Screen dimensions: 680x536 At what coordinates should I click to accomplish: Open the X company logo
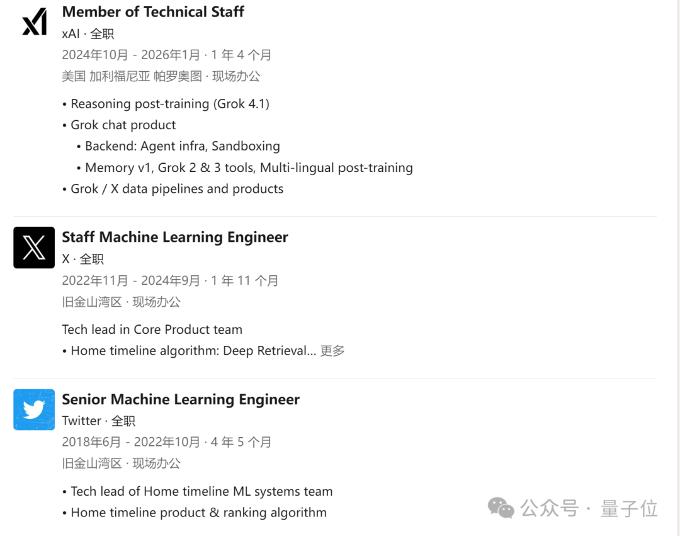pyautogui.click(x=34, y=247)
